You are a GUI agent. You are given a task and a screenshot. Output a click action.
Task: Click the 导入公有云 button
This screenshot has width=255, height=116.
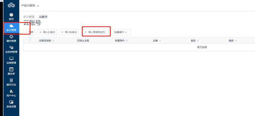click(x=47, y=32)
